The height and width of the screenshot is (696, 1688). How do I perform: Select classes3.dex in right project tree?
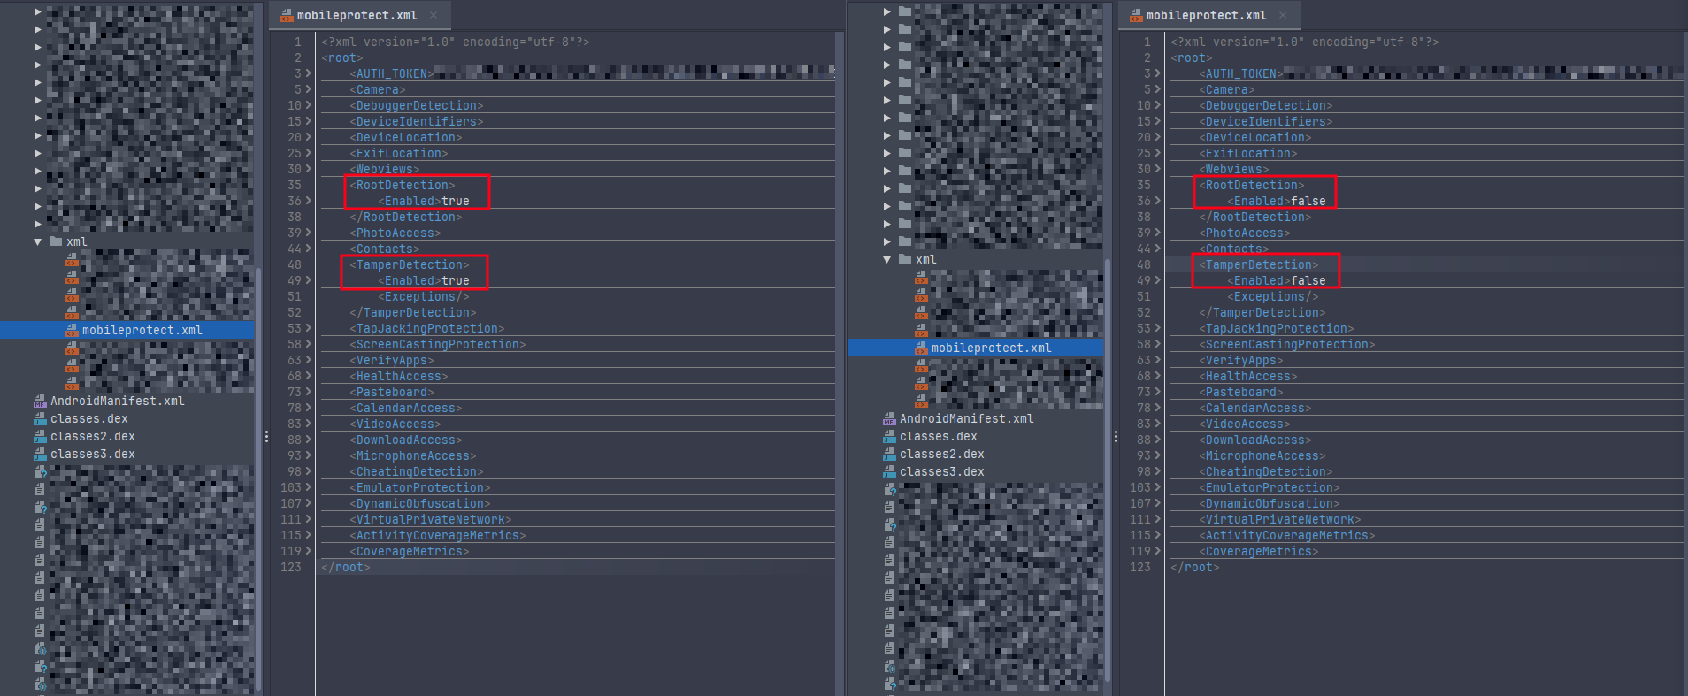pyautogui.click(x=942, y=471)
